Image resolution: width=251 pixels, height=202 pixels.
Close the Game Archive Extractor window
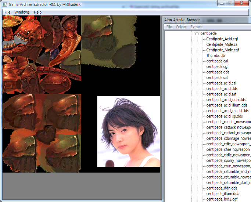pos(241,3)
